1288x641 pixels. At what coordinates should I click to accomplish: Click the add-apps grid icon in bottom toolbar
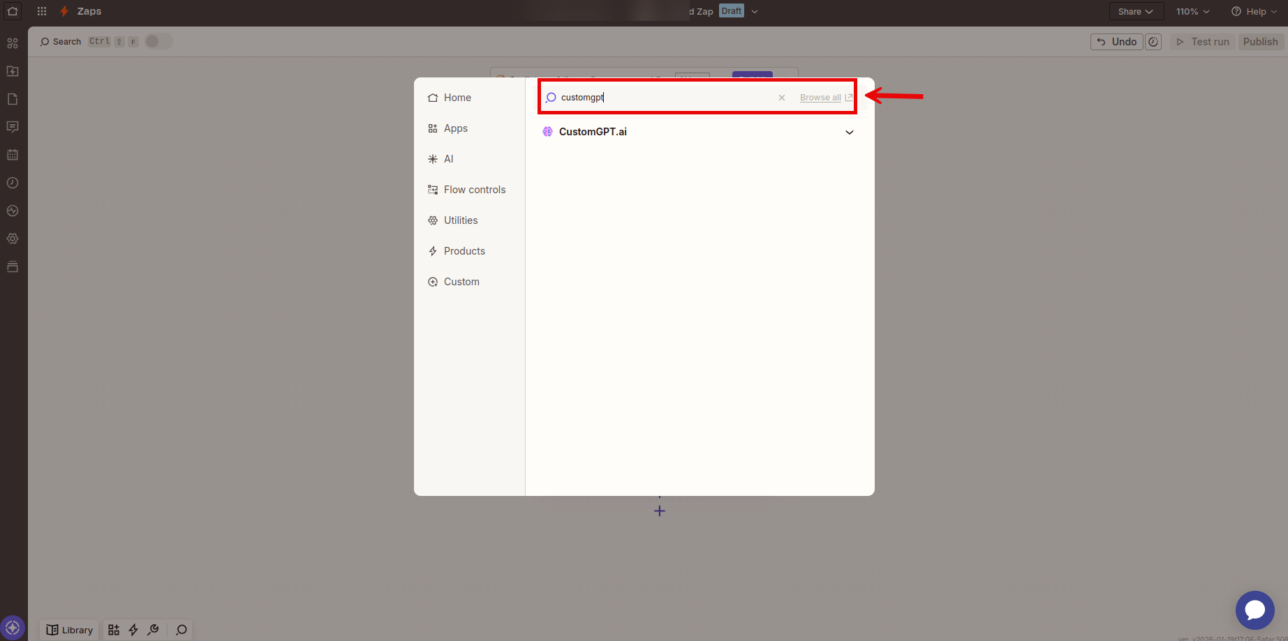[x=114, y=630]
